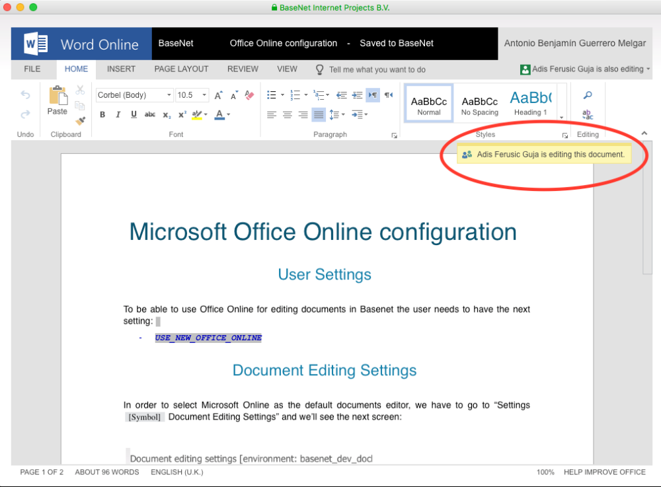Viewport: 661px width, 487px height.
Task: Click the Undo arrow icon
Action: 25,94
